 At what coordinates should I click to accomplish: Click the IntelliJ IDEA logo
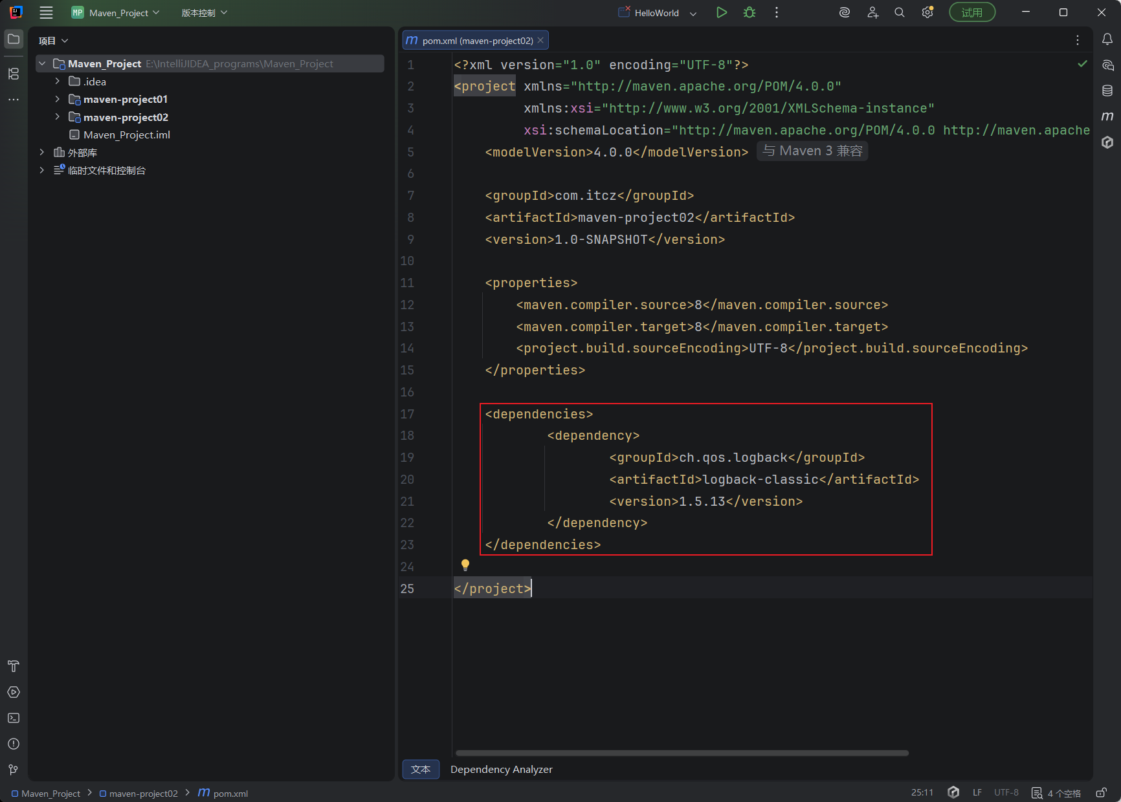click(16, 12)
